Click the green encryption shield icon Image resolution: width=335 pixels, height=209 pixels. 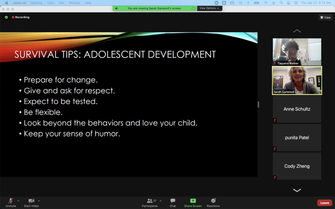pyautogui.click(x=6, y=17)
